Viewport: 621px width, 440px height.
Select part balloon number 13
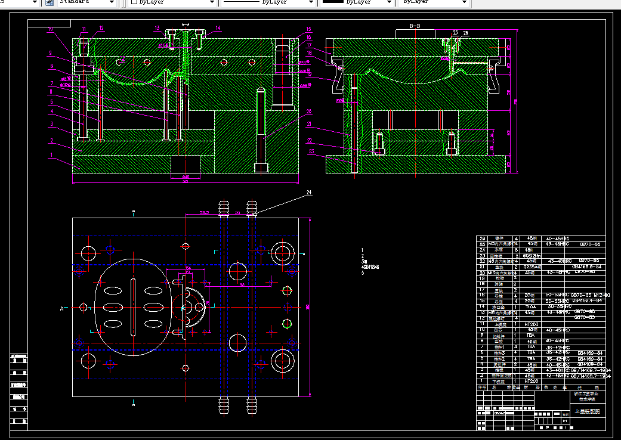coord(157,27)
